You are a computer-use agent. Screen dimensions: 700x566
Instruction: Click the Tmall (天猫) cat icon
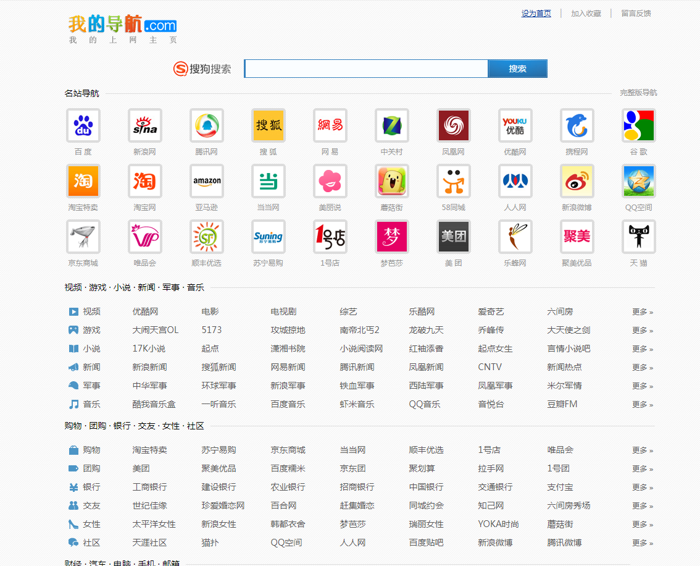(x=639, y=237)
